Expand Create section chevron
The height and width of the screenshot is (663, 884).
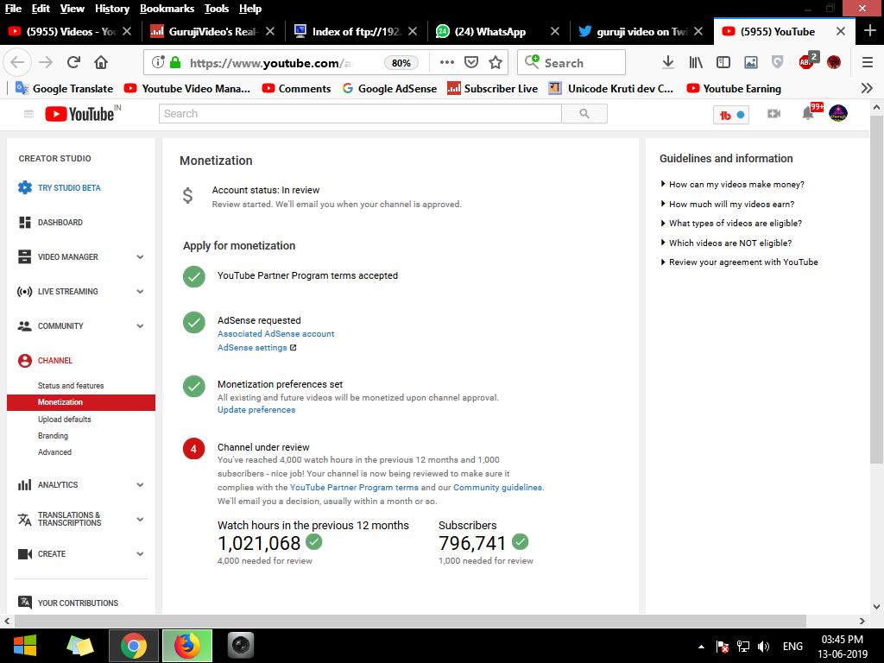coord(140,553)
